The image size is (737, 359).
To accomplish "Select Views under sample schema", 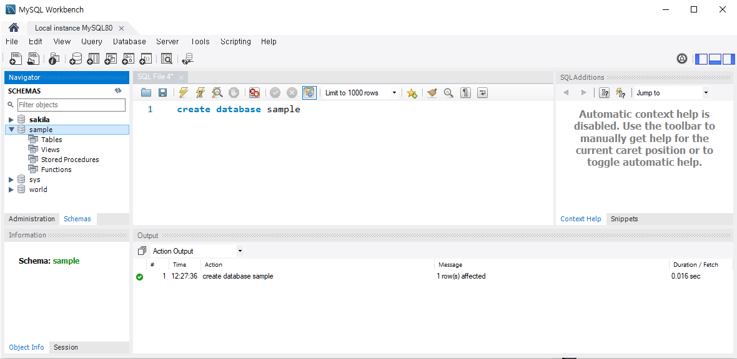I will click(x=51, y=150).
